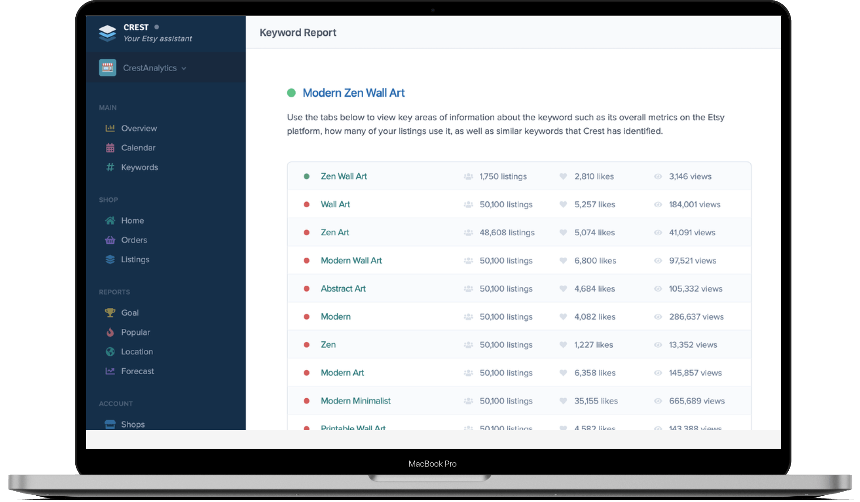
Task: Click the Orders basket icon
Action: (110, 240)
